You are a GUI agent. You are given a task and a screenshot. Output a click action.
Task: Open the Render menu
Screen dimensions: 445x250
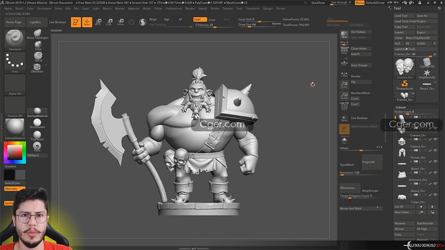[190, 9]
